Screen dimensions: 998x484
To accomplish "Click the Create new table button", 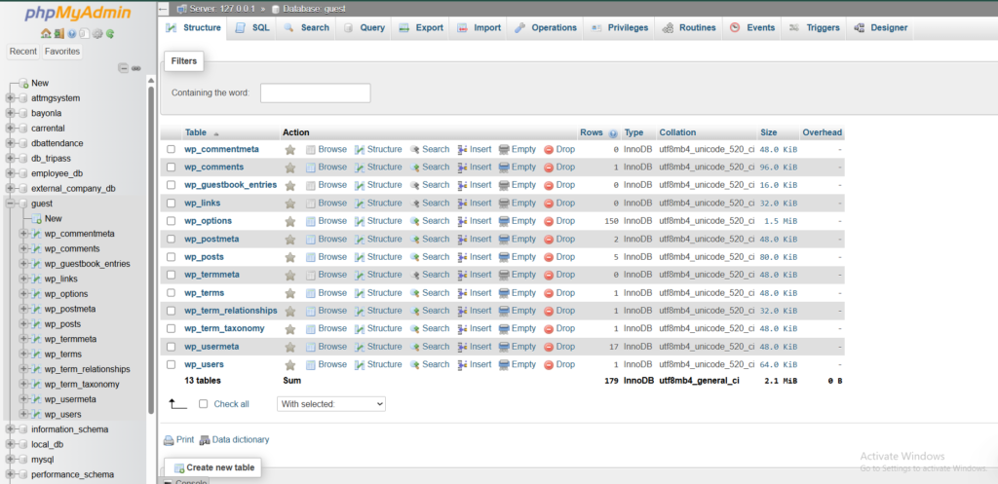I will pos(212,468).
